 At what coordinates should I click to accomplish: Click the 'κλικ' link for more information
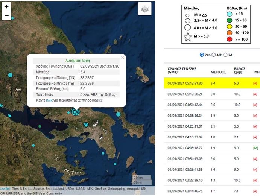(49, 100)
